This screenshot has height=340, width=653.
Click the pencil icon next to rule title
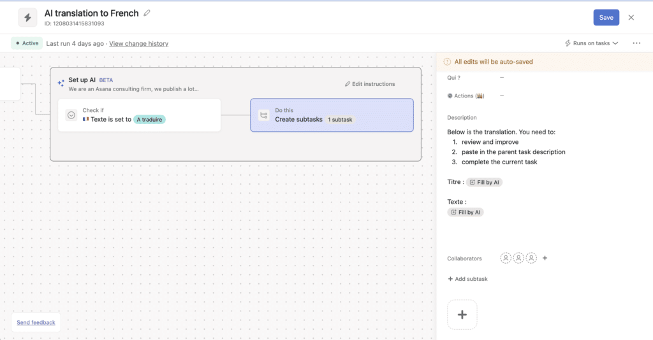(x=147, y=13)
